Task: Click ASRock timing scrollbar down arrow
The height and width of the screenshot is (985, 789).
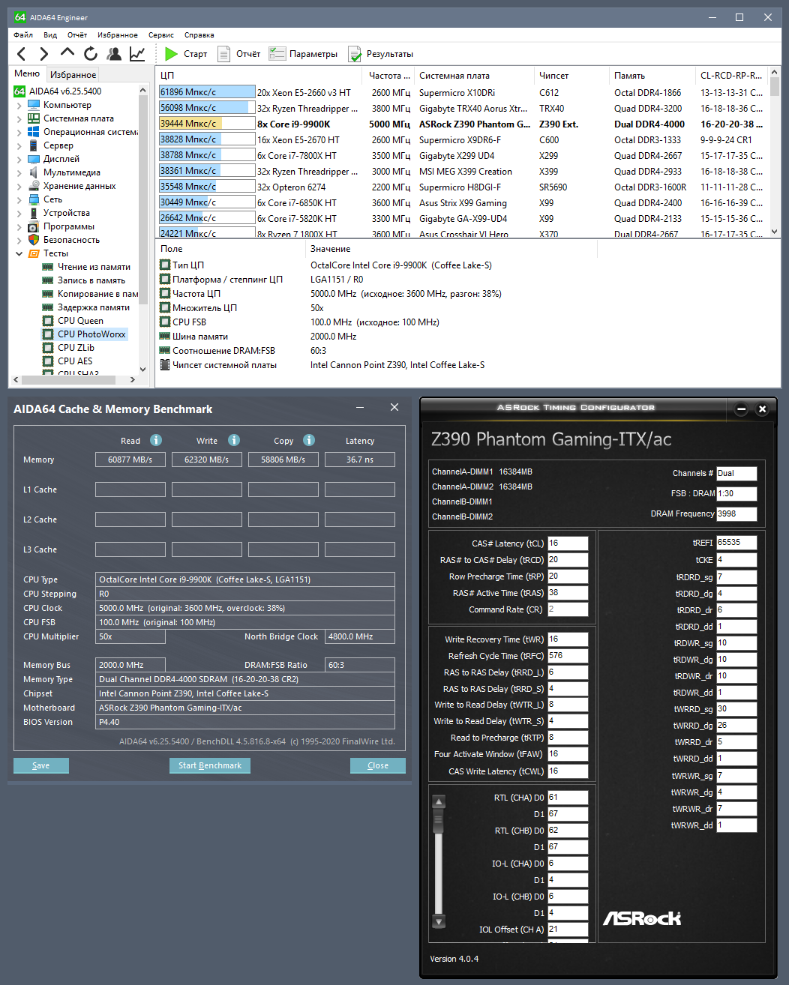Action: (439, 921)
